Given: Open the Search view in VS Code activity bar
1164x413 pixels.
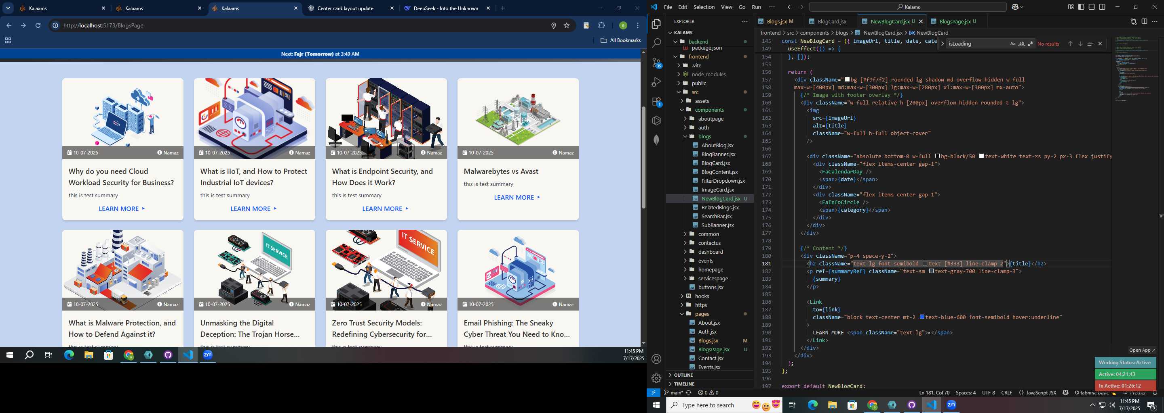Looking at the screenshot, I should click(656, 43).
